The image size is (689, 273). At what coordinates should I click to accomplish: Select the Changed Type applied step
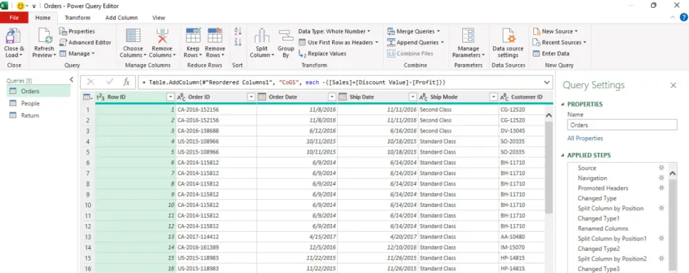point(597,199)
